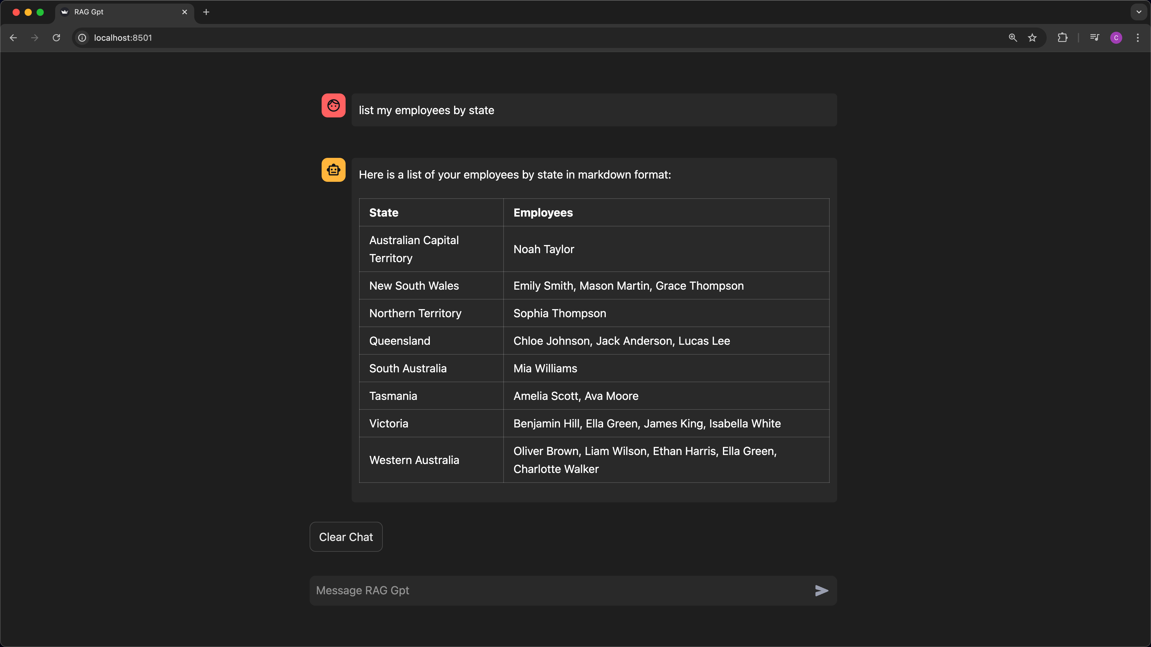1151x647 pixels.
Task: Click the Noah Taylor cell
Action: (x=666, y=249)
